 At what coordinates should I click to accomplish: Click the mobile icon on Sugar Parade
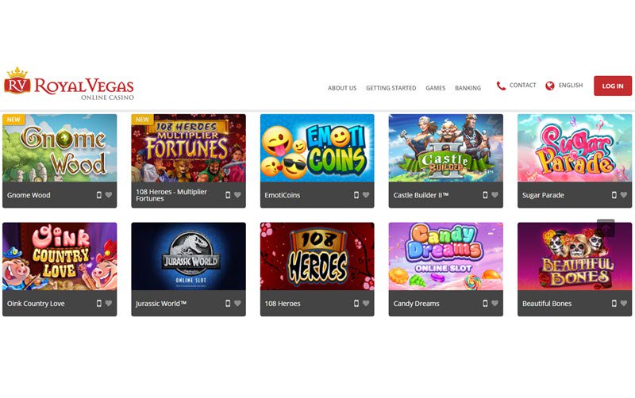pyautogui.click(x=614, y=195)
